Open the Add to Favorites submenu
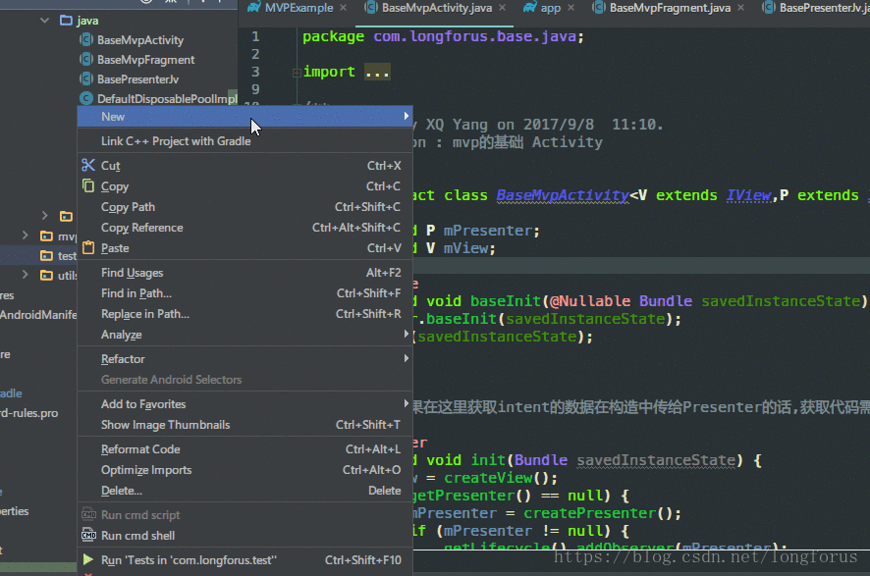 tap(245, 404)
